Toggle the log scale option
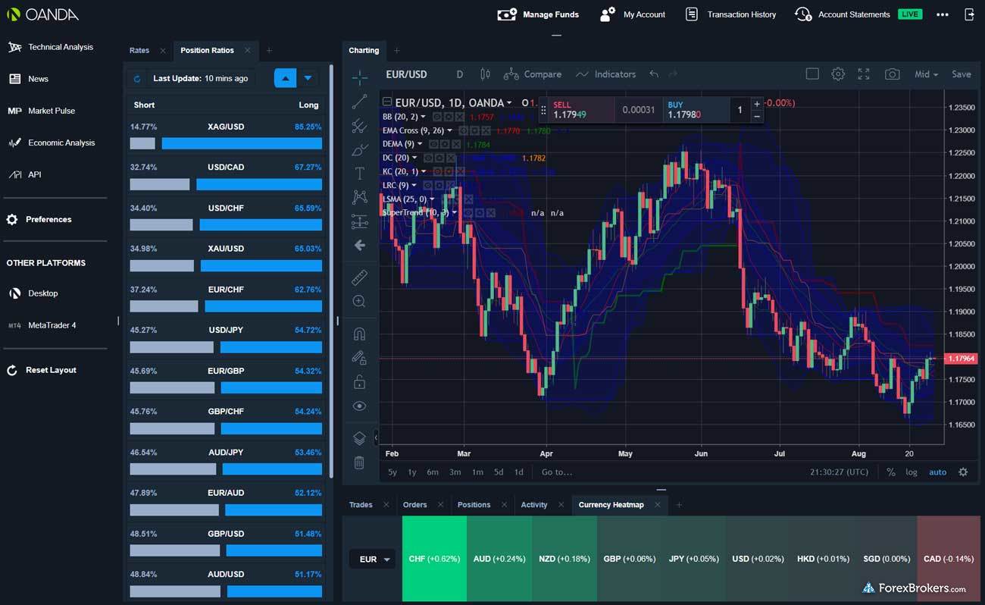Image resolution: width=985 pixels, height=605 pixels. [912, 472]
